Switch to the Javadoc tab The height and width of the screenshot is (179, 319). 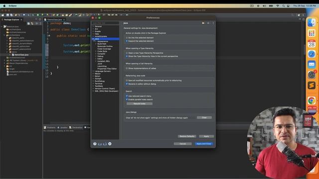coord(62,127)
